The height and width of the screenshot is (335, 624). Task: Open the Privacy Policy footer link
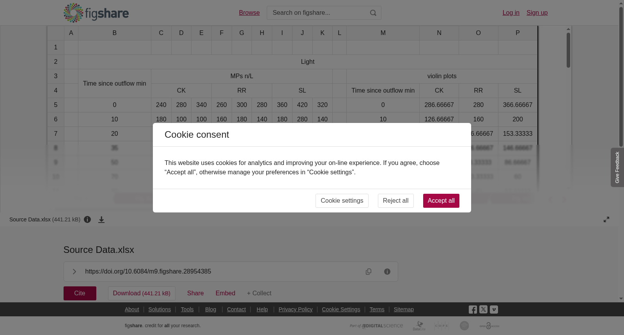pos(296,309)
